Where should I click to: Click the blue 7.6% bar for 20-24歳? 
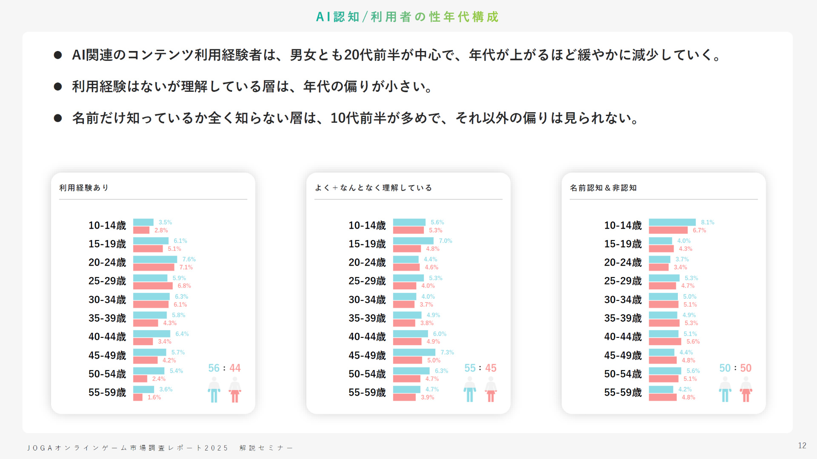click(155, 259)
